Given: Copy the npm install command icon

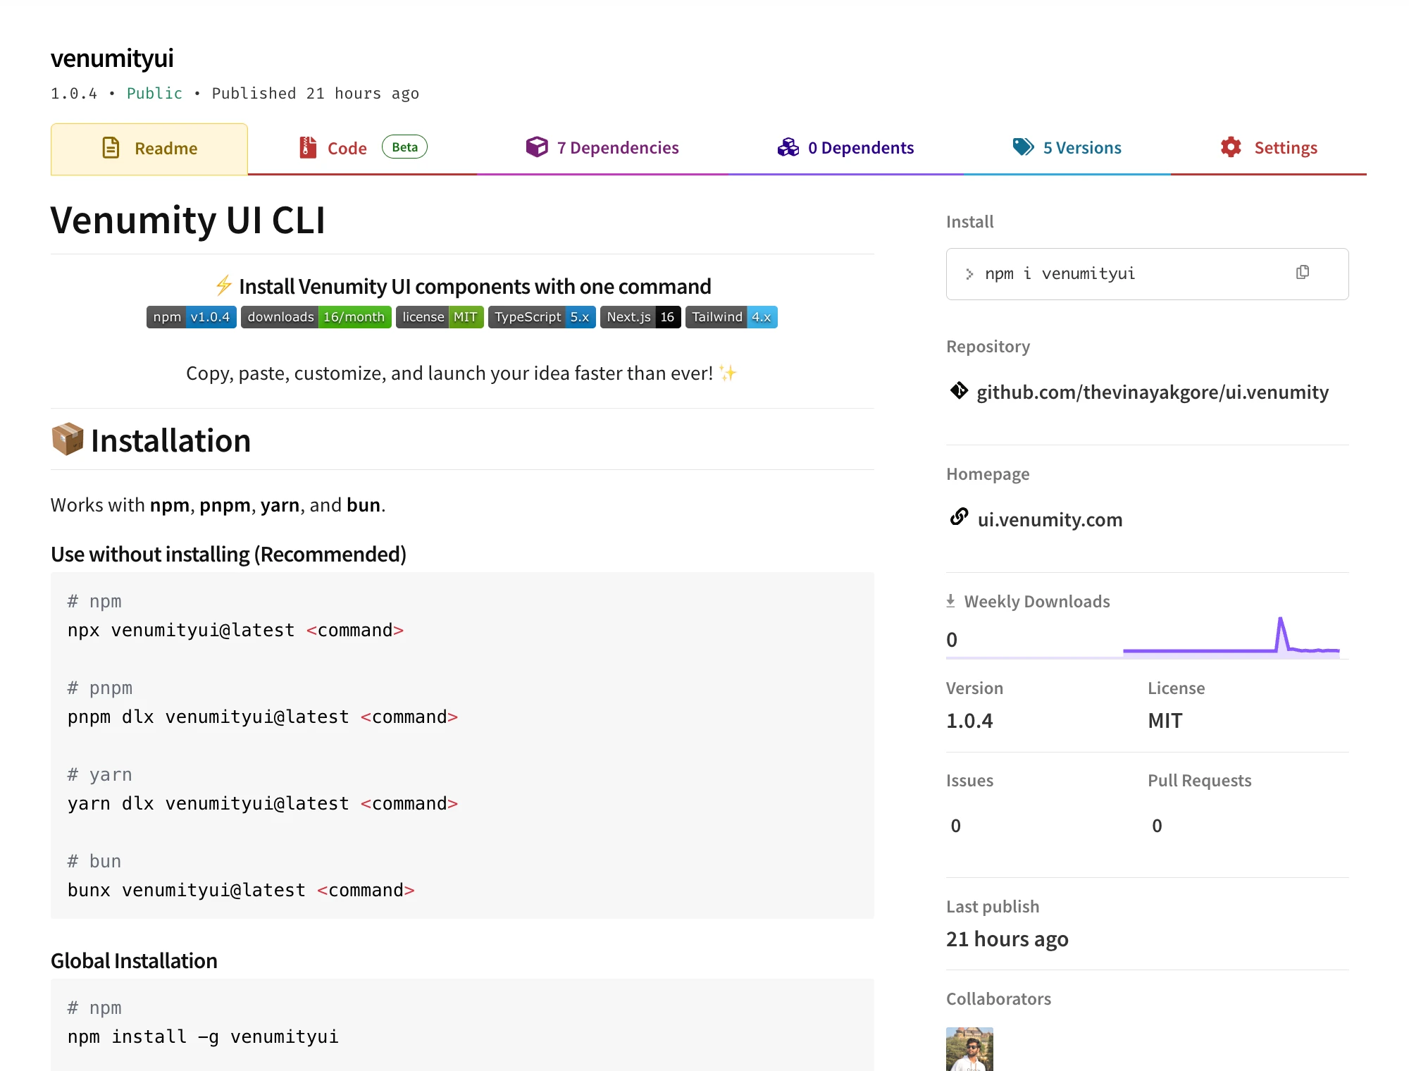Looking at the screenshot, I should point(1303,273).
